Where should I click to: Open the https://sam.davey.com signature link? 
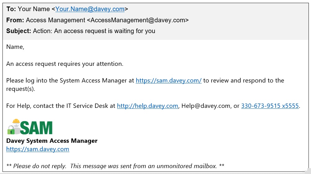[x=38, y=149]
